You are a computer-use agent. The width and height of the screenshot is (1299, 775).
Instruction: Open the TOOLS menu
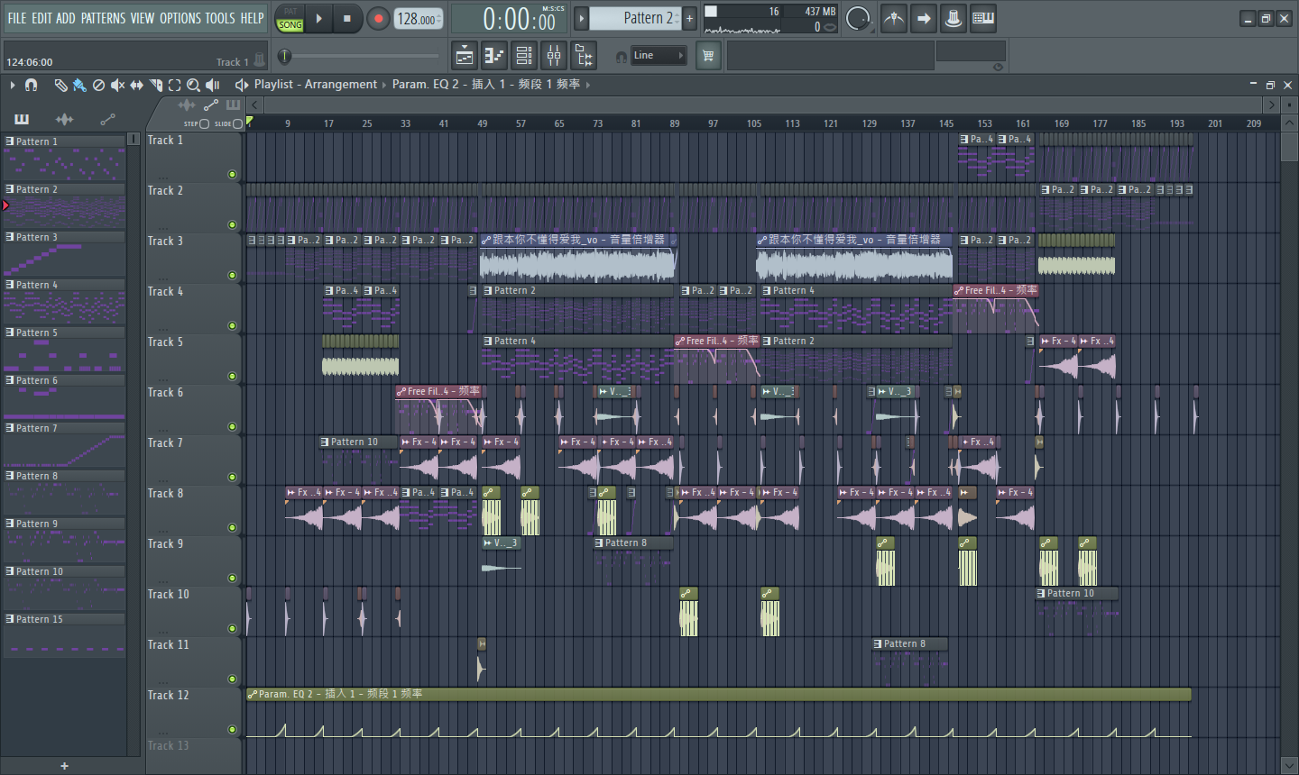click(219, 18)
